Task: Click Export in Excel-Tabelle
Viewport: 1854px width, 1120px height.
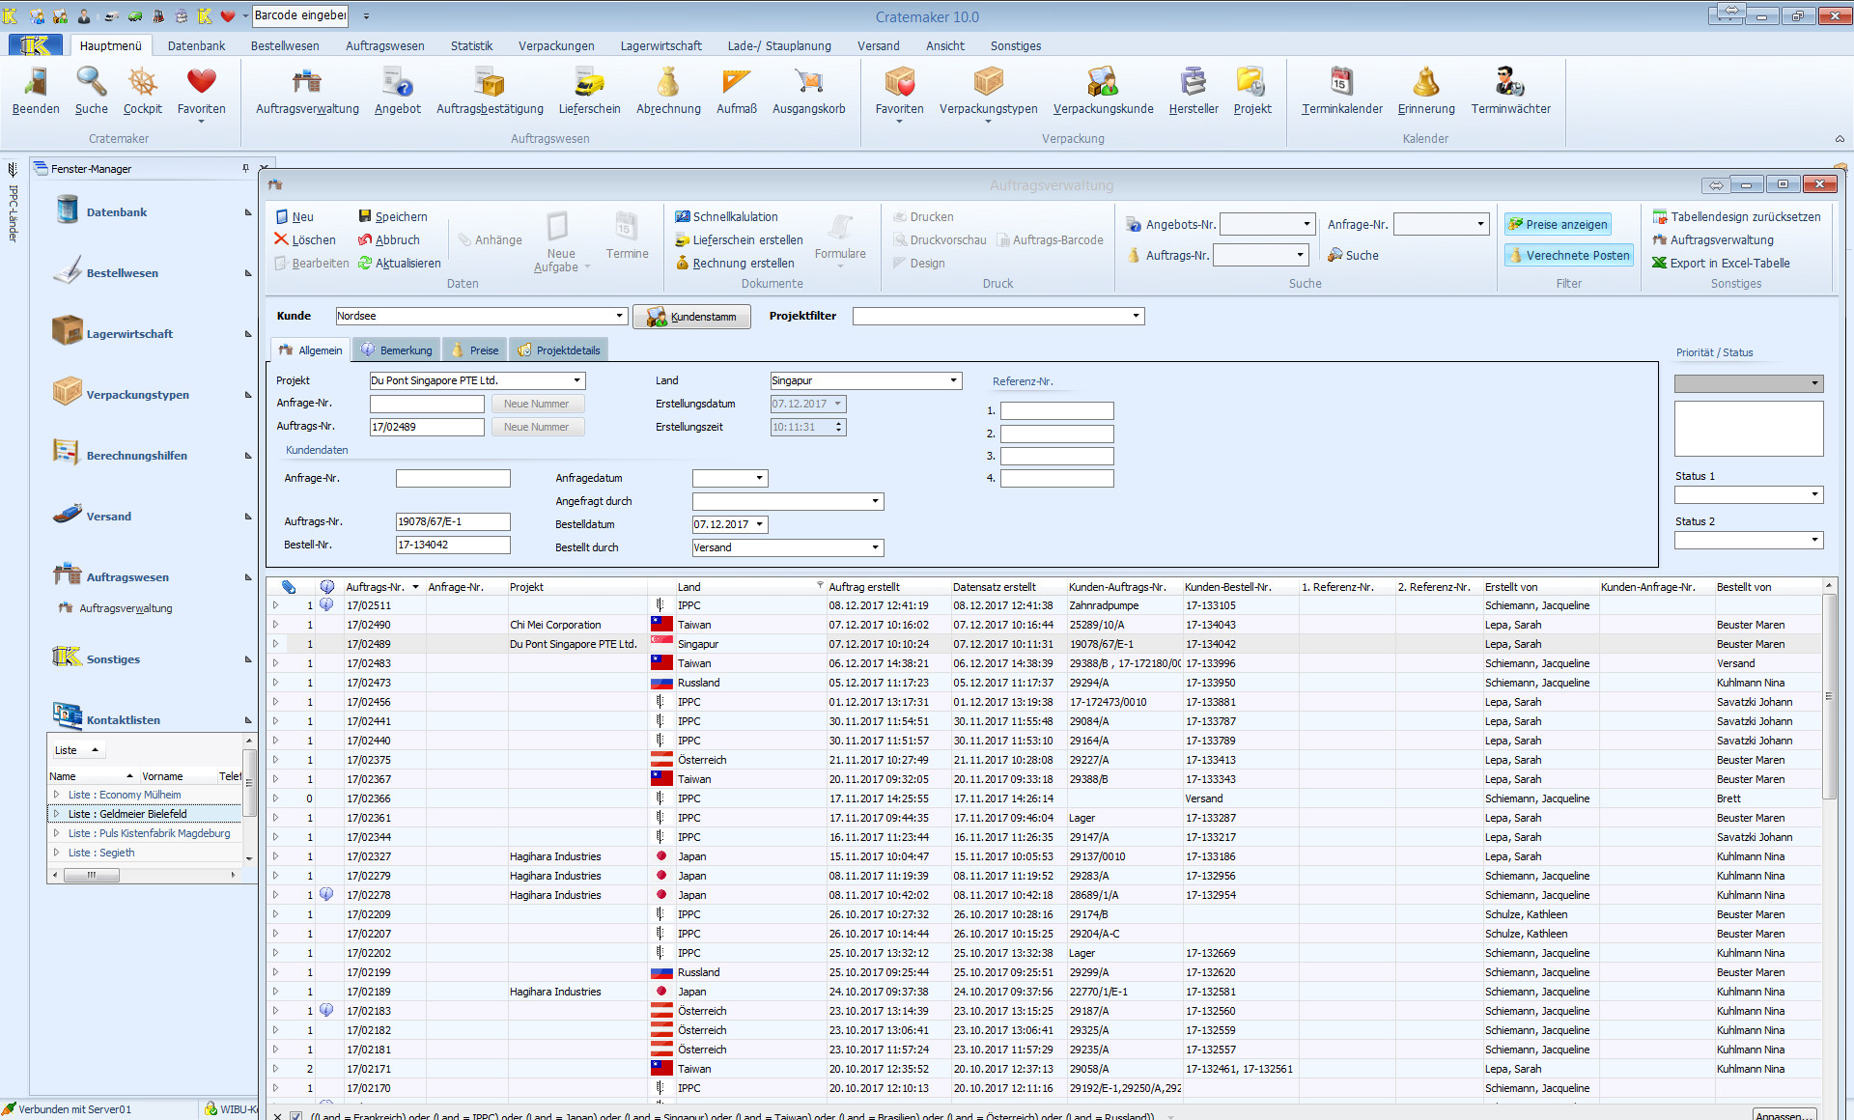Action: click(1721, 263)
